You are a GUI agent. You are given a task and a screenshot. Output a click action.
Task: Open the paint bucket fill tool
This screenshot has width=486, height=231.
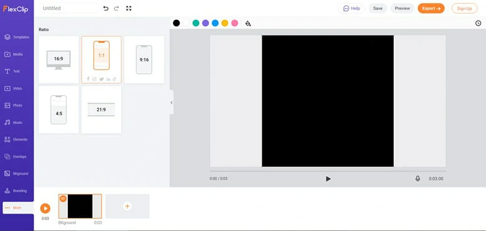pyautogui.click(x=248, y=23)
